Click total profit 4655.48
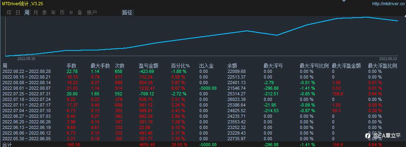Viewport: 406px width, 147px height. click(148, 145)
